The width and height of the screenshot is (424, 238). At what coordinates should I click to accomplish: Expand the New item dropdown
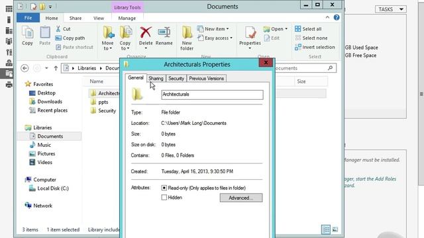[x=213, y=29]
